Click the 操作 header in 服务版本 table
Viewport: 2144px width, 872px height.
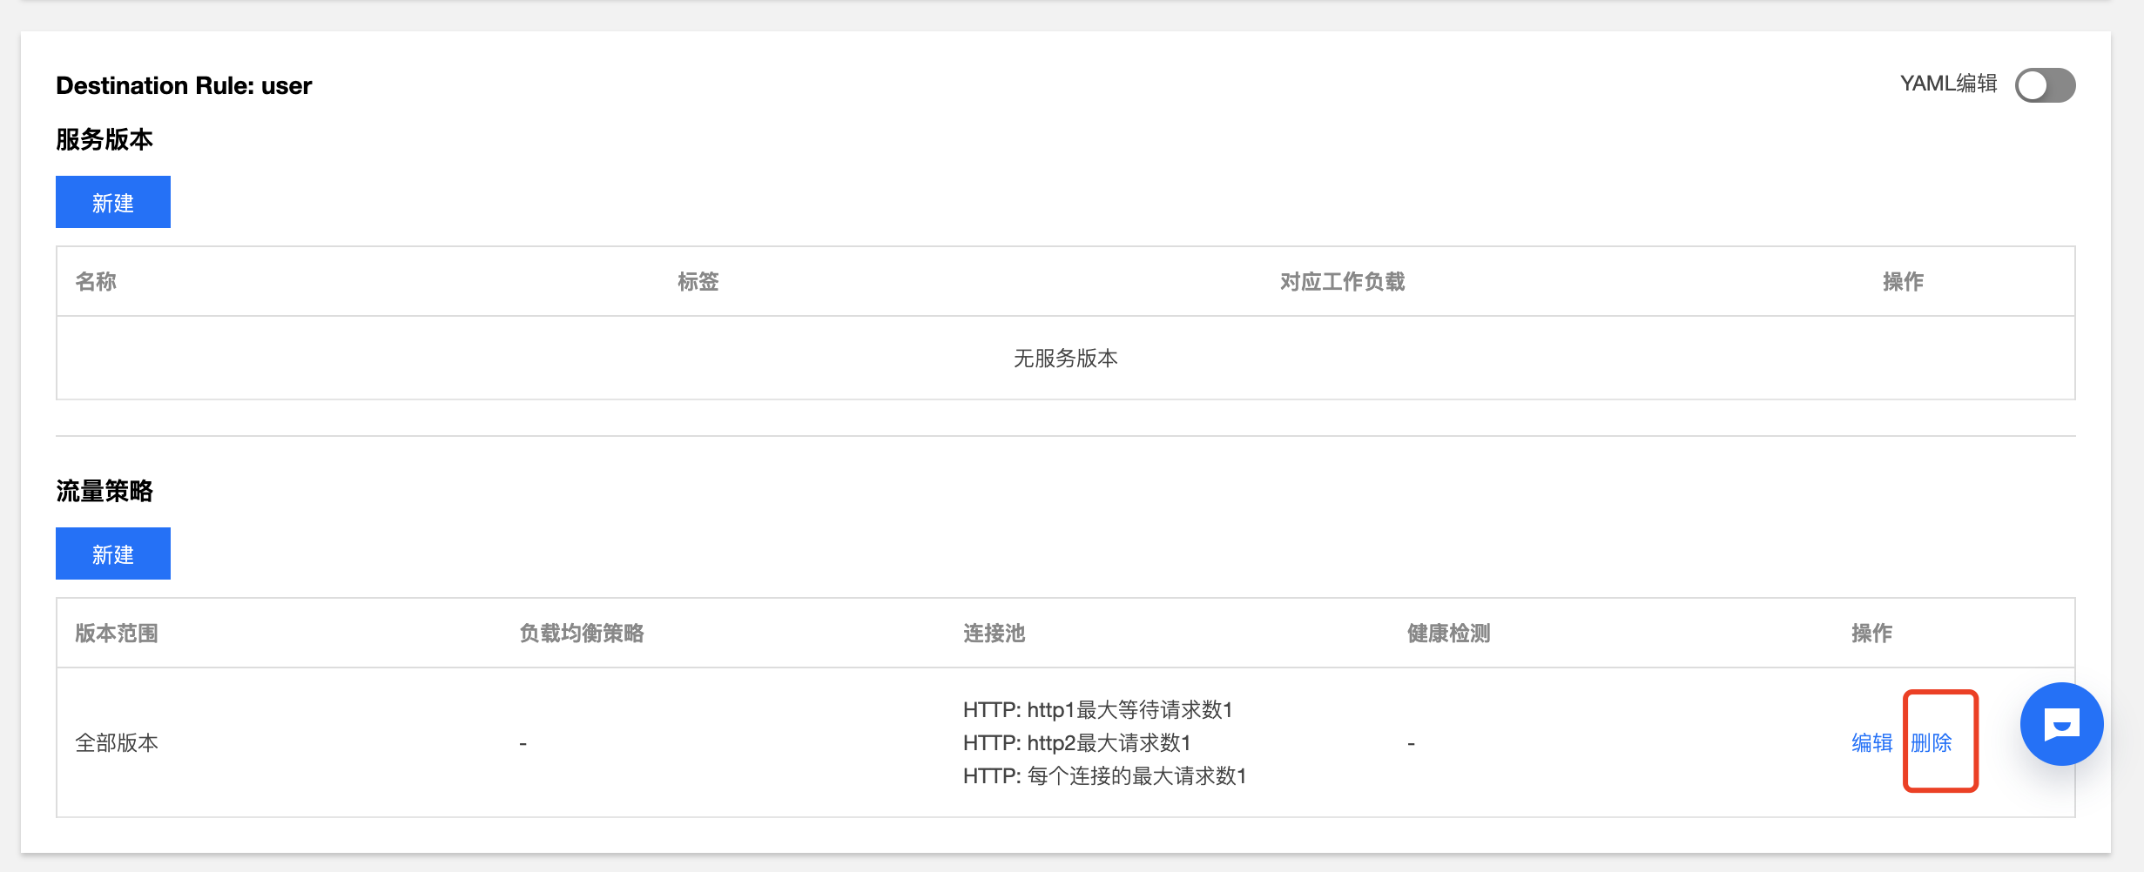tap(1904, 281)
